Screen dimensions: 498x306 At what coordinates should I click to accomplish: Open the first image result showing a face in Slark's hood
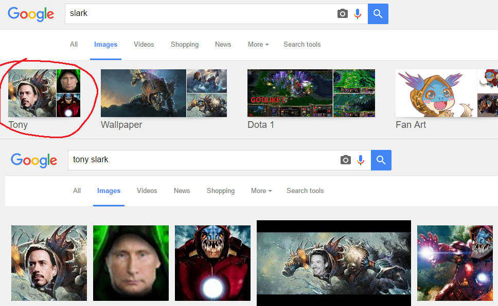(49, 263)
